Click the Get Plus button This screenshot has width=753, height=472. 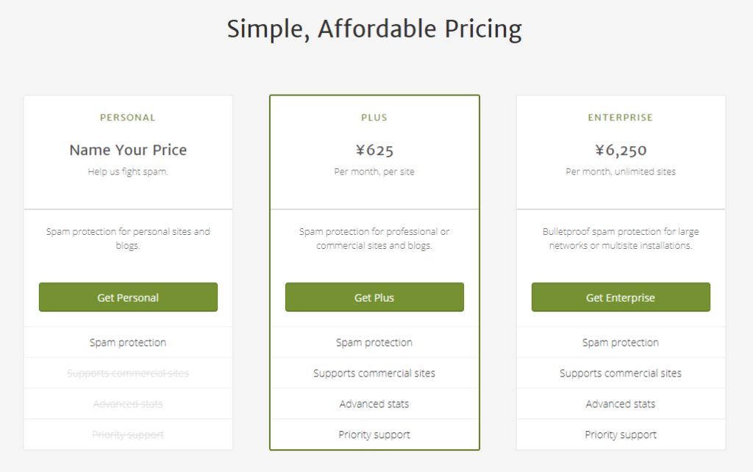374,297
